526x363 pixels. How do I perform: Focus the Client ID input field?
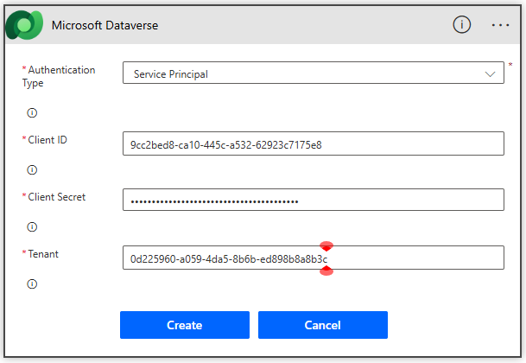point(313,143)
